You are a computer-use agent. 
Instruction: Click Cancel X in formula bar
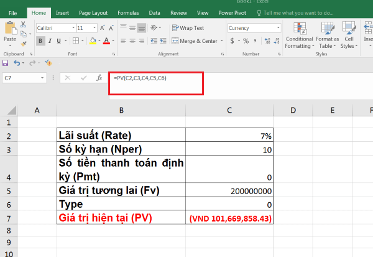[68, 78]
